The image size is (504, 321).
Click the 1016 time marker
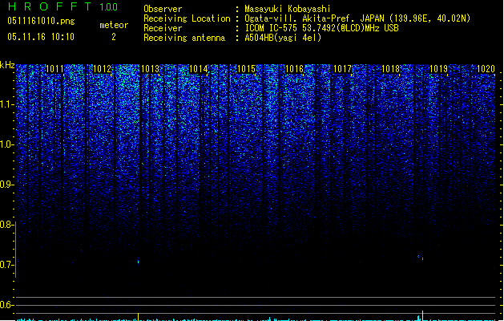pyautogui.click(x=294, y=69)
